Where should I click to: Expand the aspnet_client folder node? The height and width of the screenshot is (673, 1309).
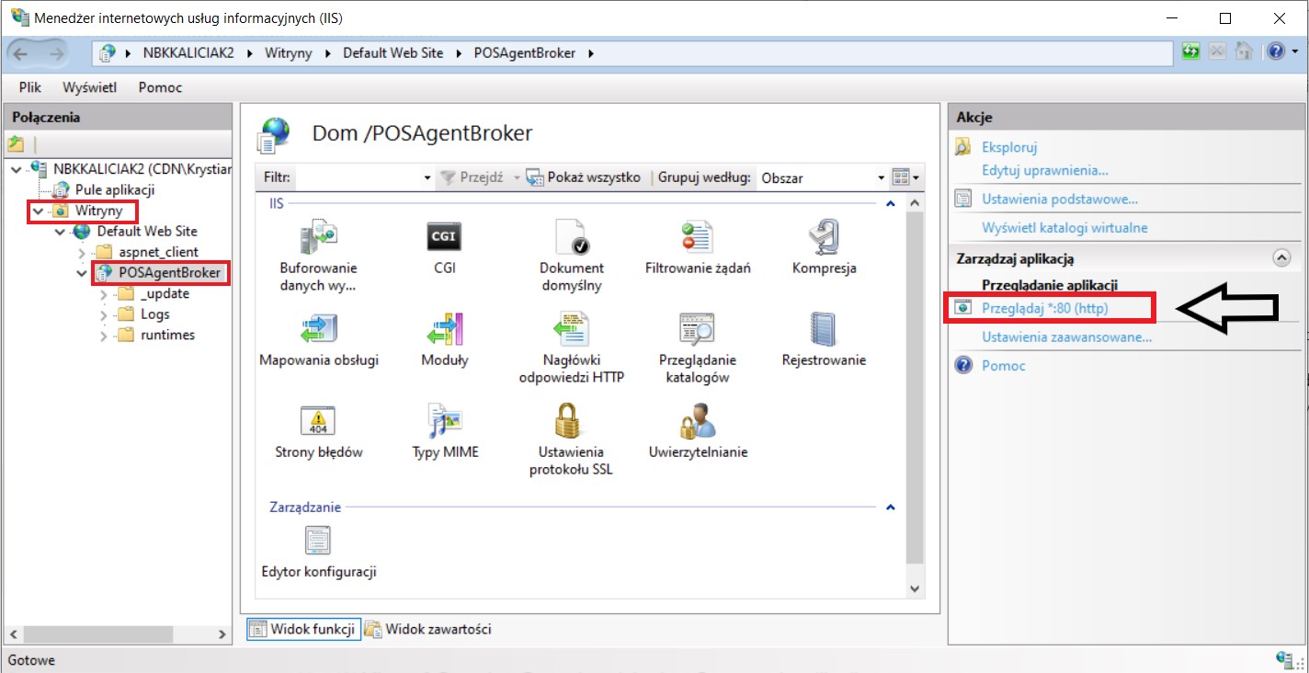click(x=81, y=252)
